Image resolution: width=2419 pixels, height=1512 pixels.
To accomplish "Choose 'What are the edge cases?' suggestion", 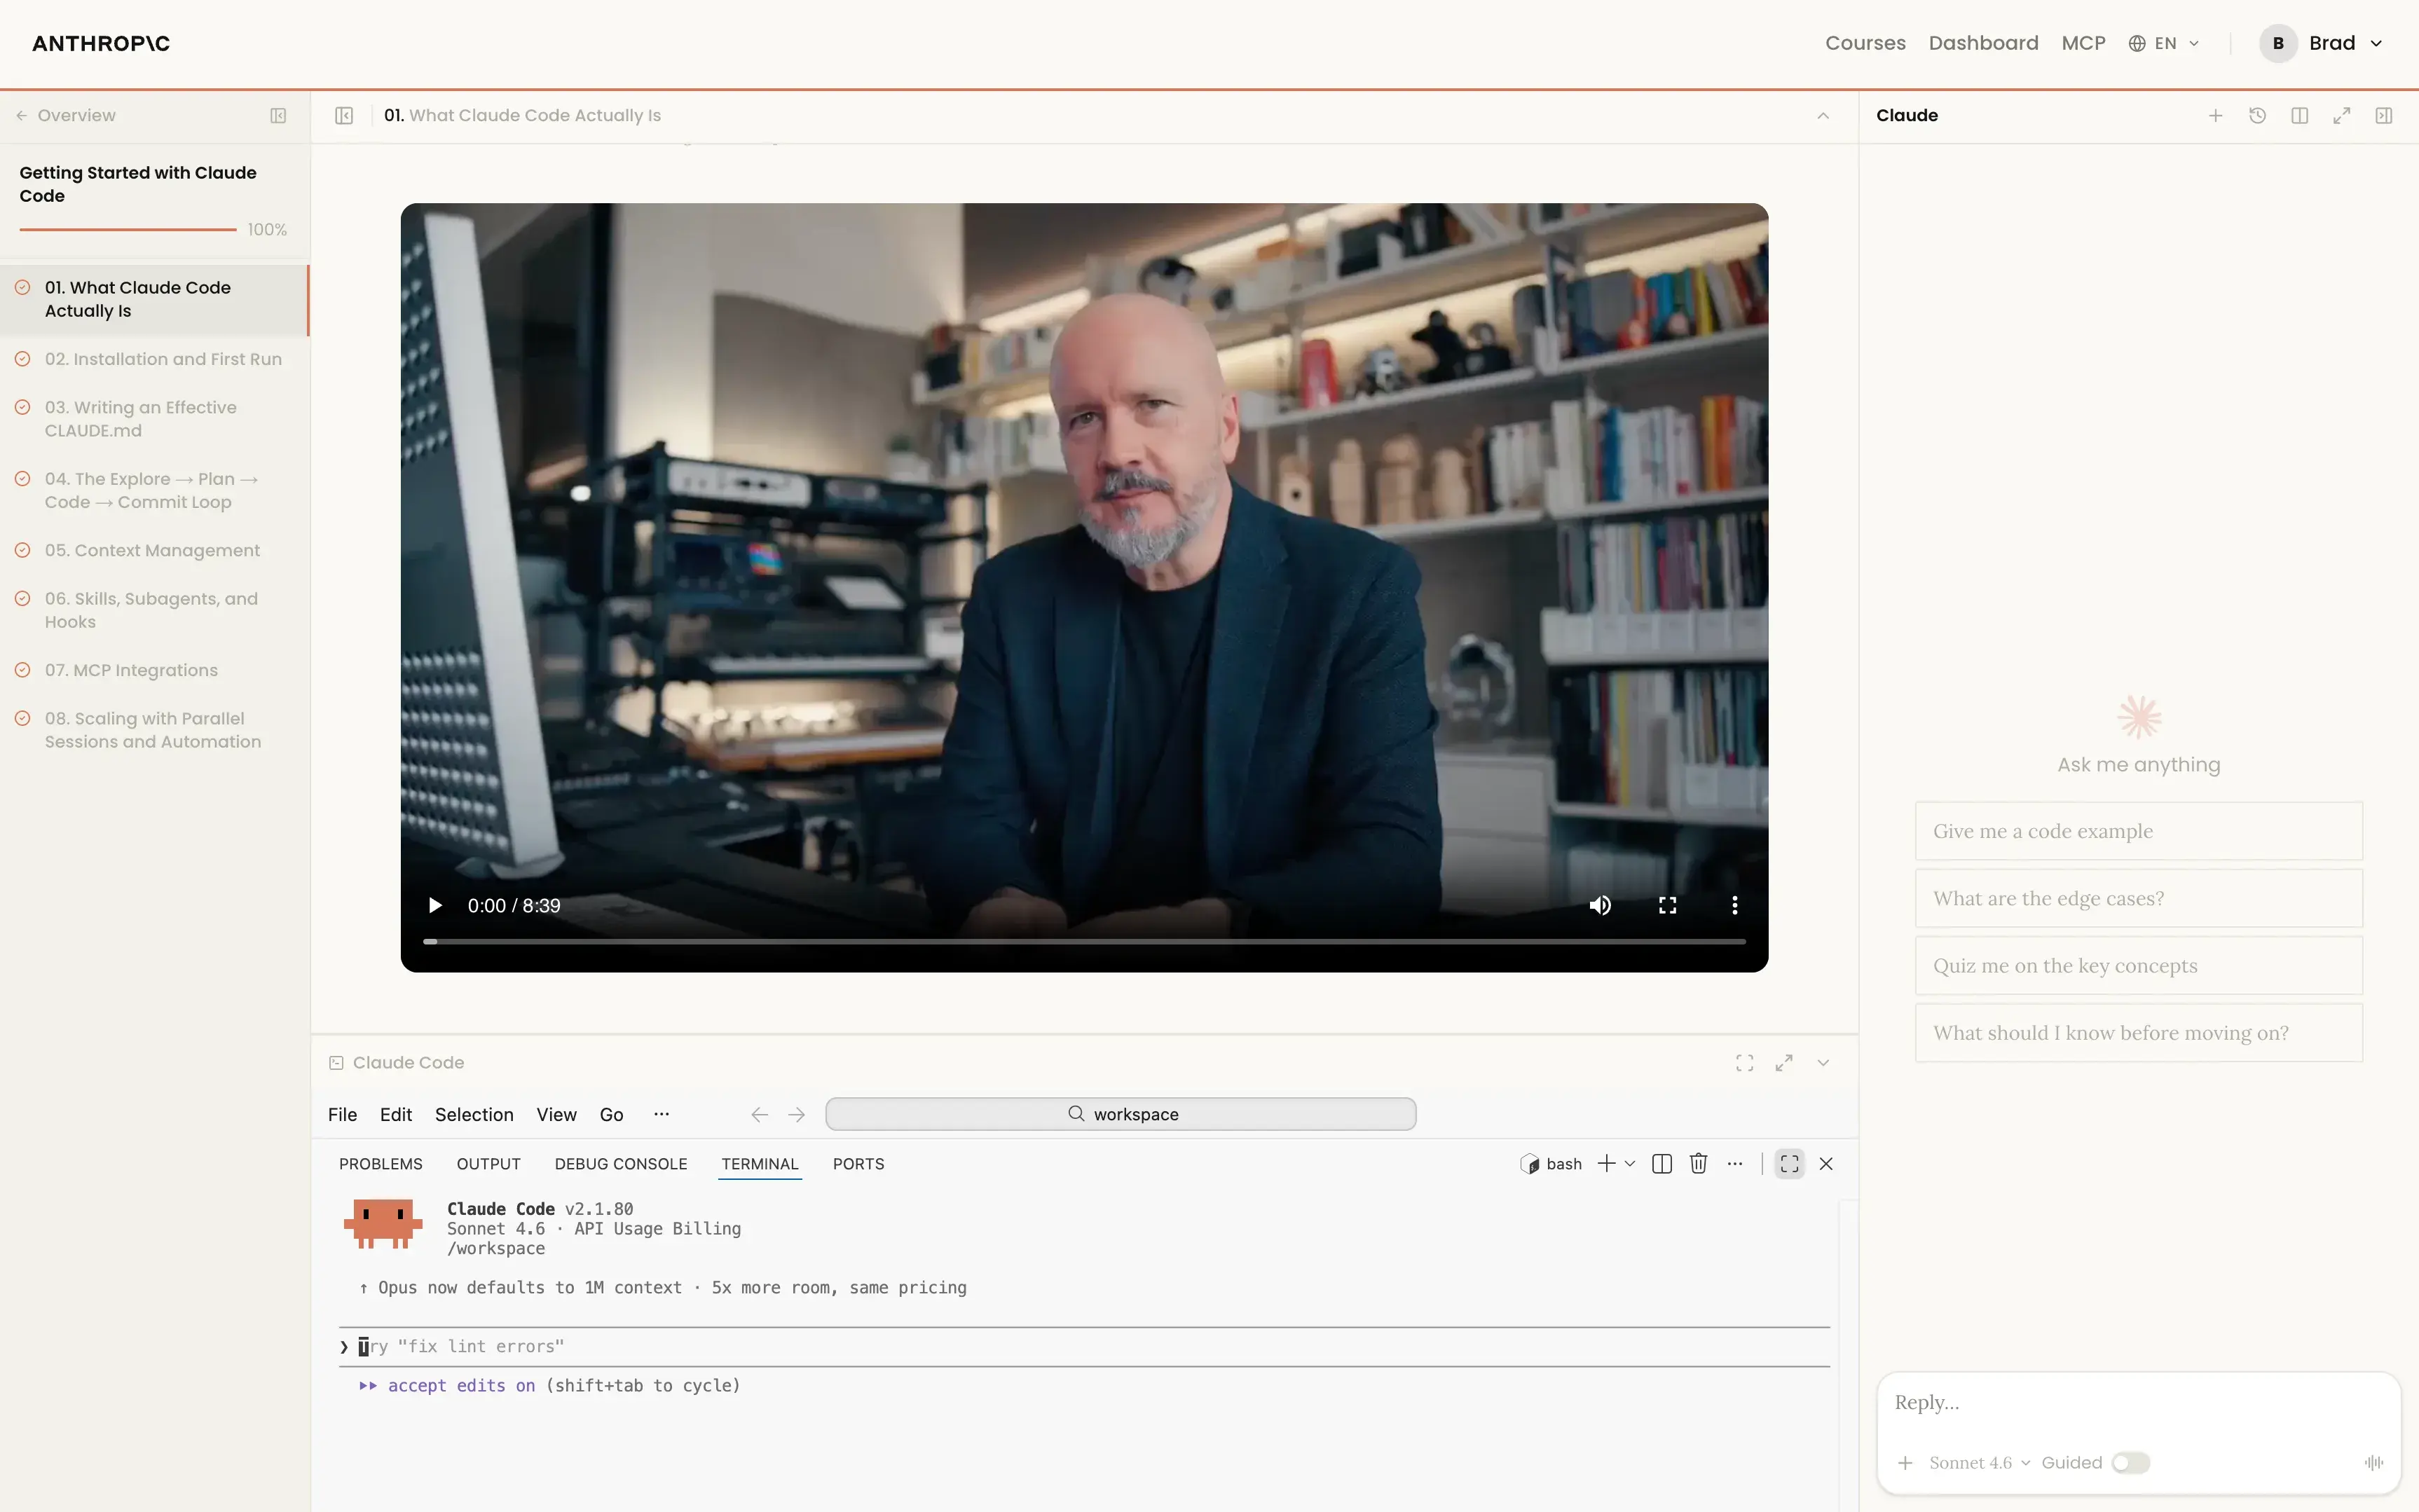I will pos(2138,898).
